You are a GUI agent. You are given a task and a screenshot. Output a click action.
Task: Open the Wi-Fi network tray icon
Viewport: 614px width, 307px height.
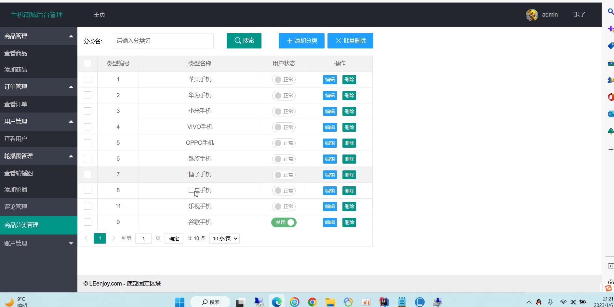563,302
